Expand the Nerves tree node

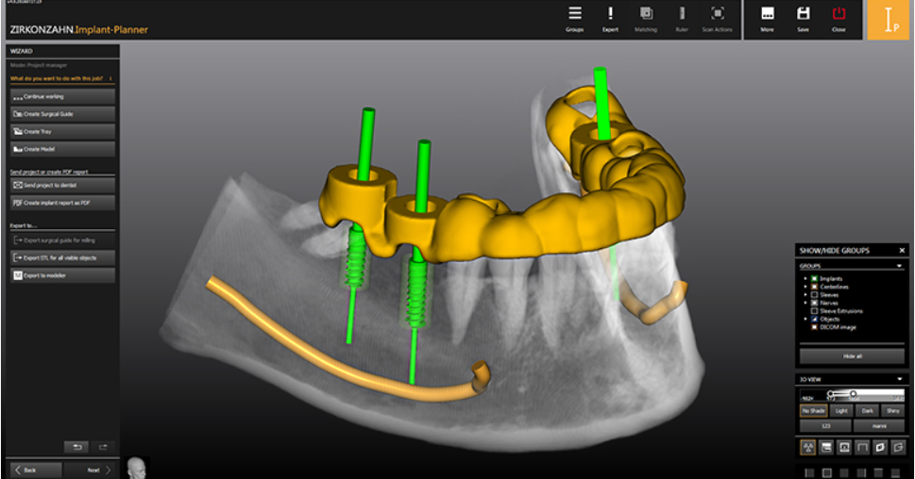[x=805, y=303]
